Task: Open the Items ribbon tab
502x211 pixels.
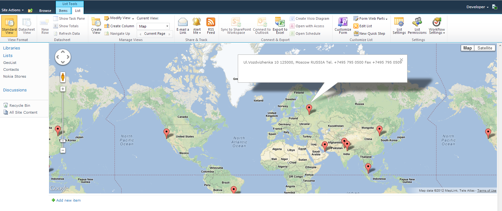Action: click(x=63, y=11)
